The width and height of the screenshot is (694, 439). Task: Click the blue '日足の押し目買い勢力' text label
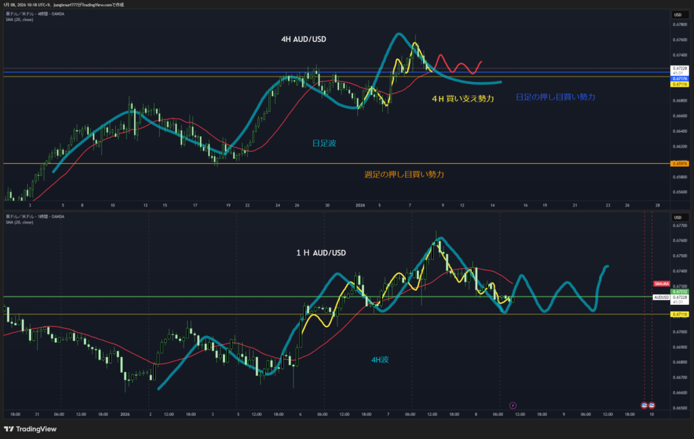coord(555,97)
